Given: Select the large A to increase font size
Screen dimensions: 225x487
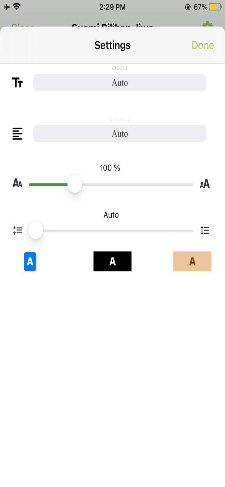Looking at the screenshot, I should pyautogui.click(x=205, y=184).
